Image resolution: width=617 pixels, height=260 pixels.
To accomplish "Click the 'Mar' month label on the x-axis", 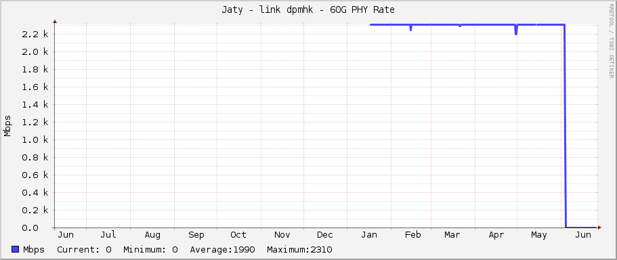I will tap(452, 235).
